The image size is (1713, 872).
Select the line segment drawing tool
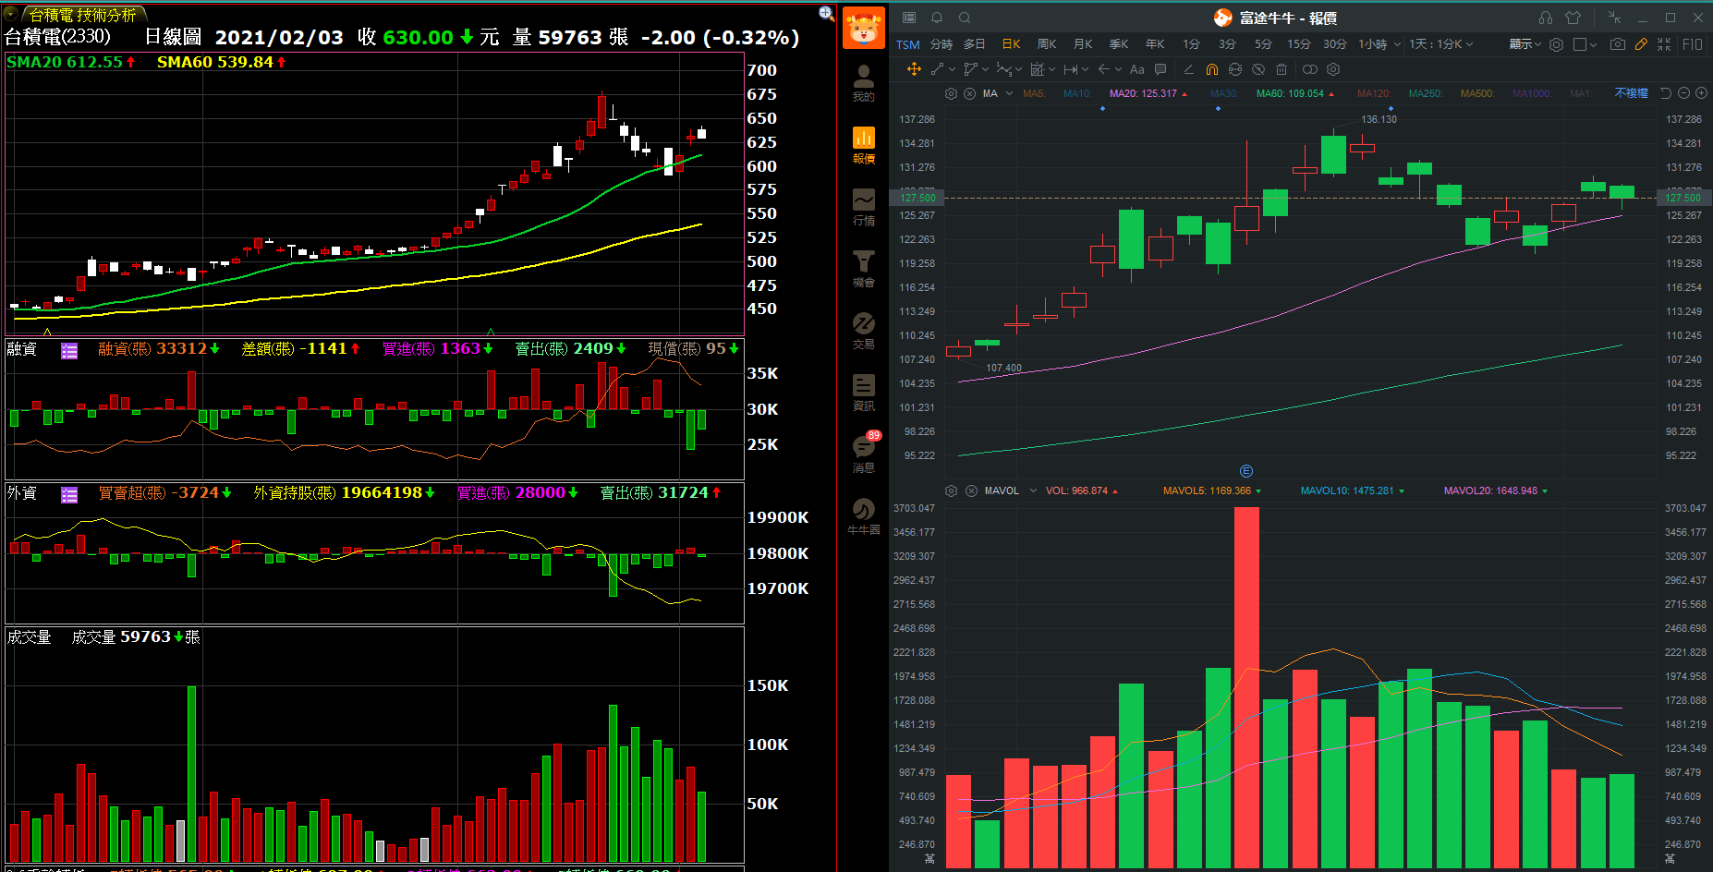coord(937,69)
